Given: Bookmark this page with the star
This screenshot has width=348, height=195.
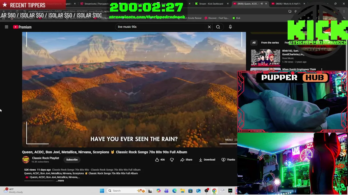Looking at the screenshot, I should point(296,11).
